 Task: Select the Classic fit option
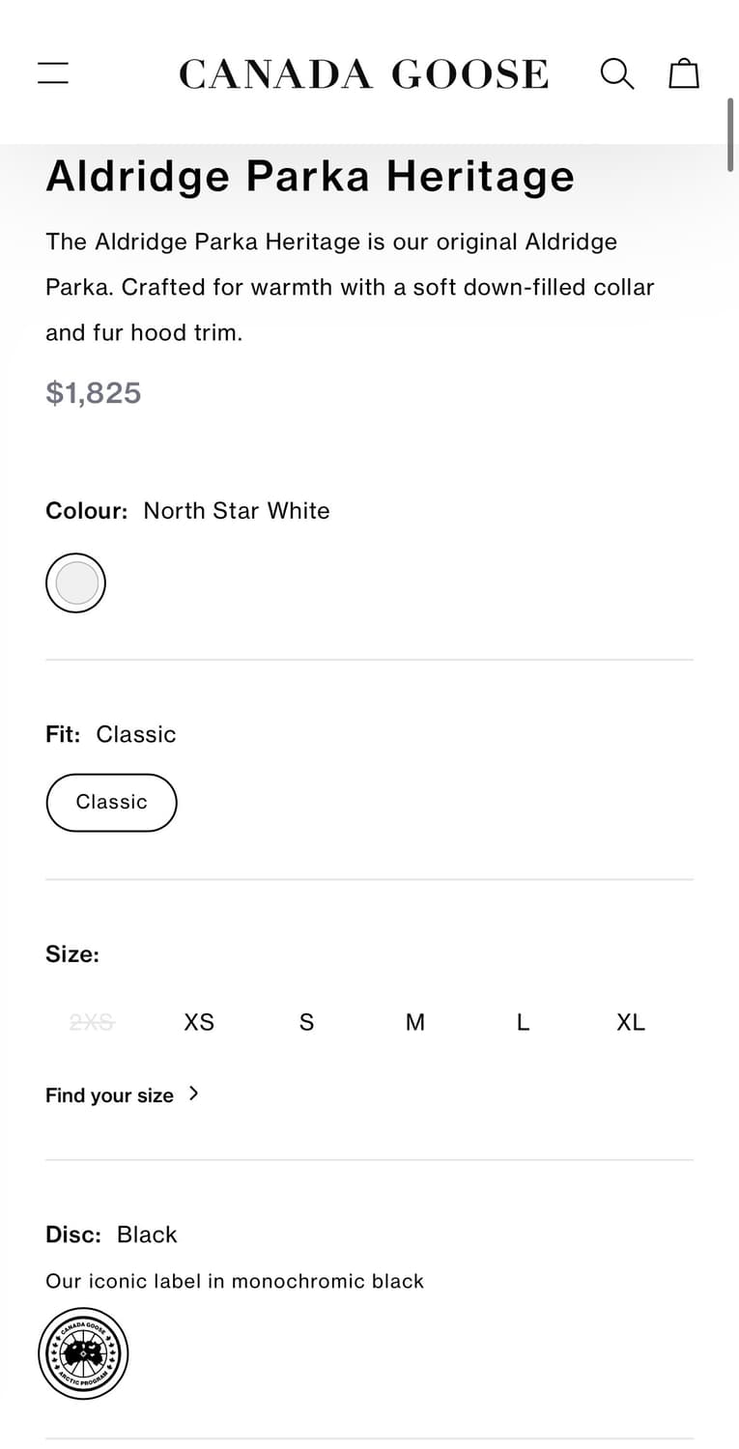(111, 802)
